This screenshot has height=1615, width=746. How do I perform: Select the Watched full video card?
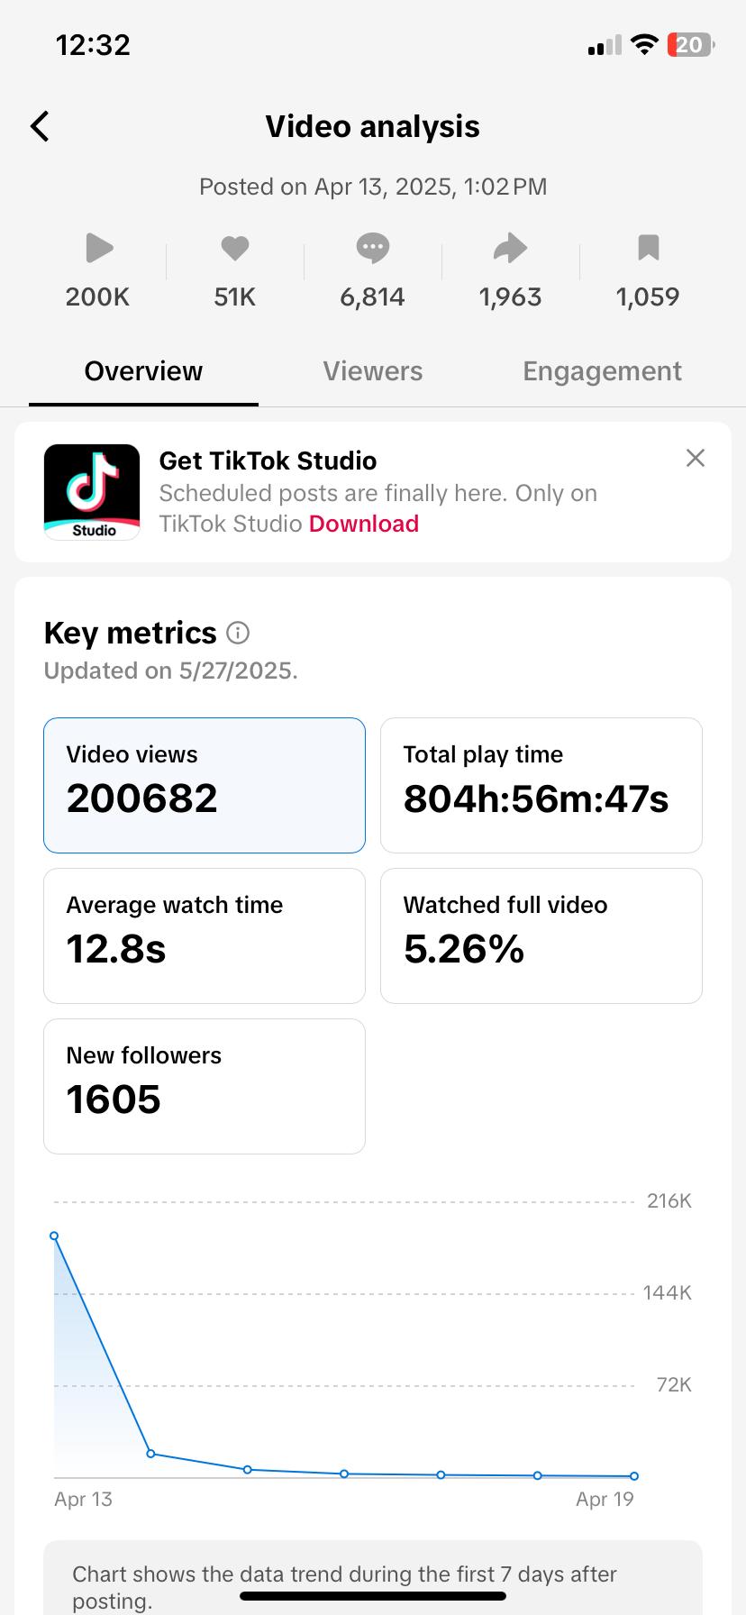[x=541, y=935]
